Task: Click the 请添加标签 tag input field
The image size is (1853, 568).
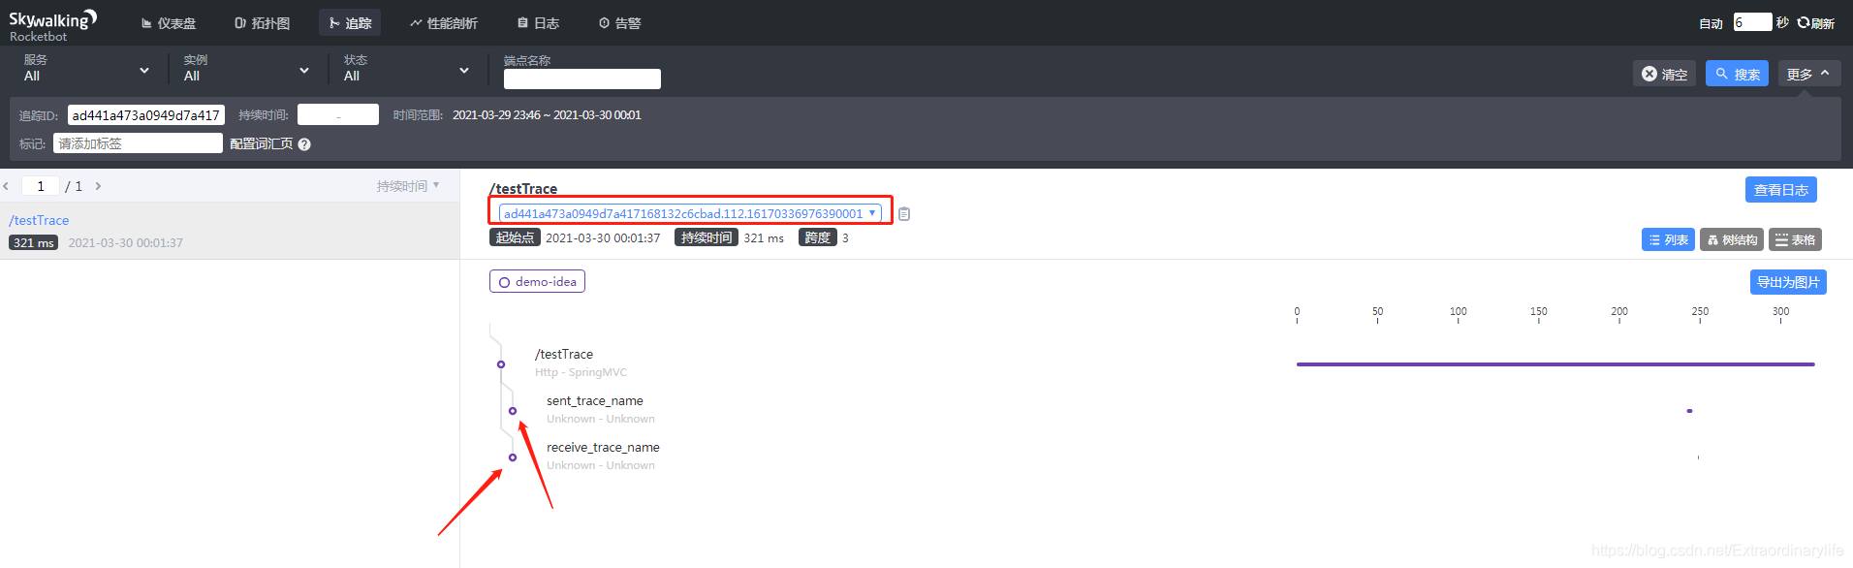Action: (x=138, y=143)
